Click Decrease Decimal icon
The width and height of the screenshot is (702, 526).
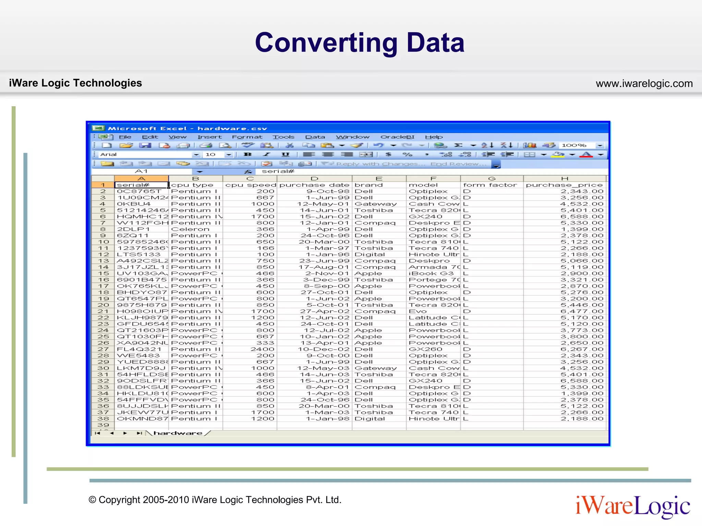(465, 155)
